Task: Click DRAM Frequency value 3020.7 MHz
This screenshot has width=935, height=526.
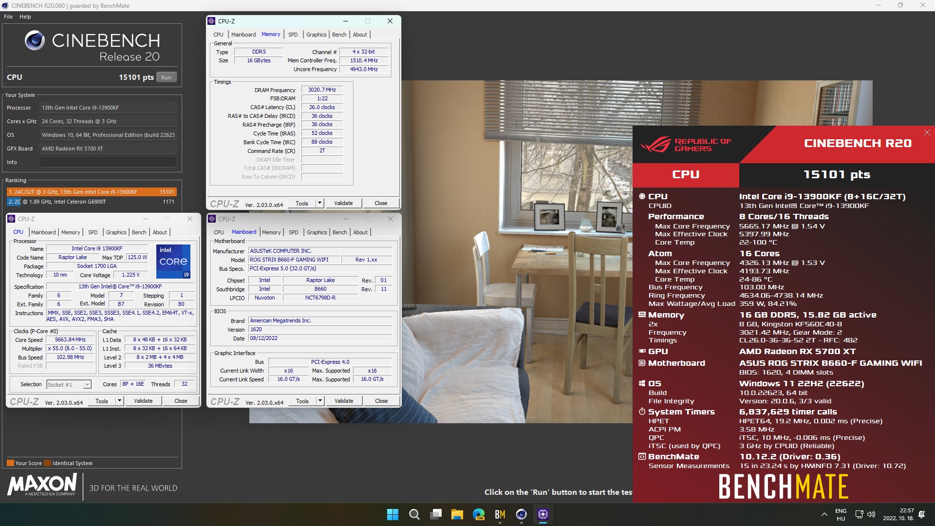Action: point(322,90)
